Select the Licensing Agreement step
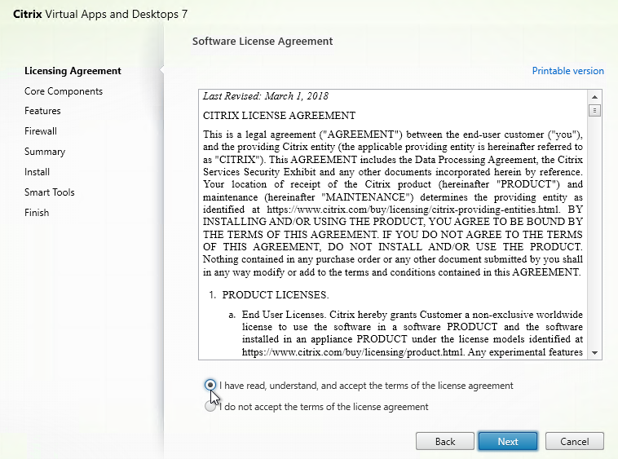The height and width of the screenshot is (459, 618). point(73,71)
